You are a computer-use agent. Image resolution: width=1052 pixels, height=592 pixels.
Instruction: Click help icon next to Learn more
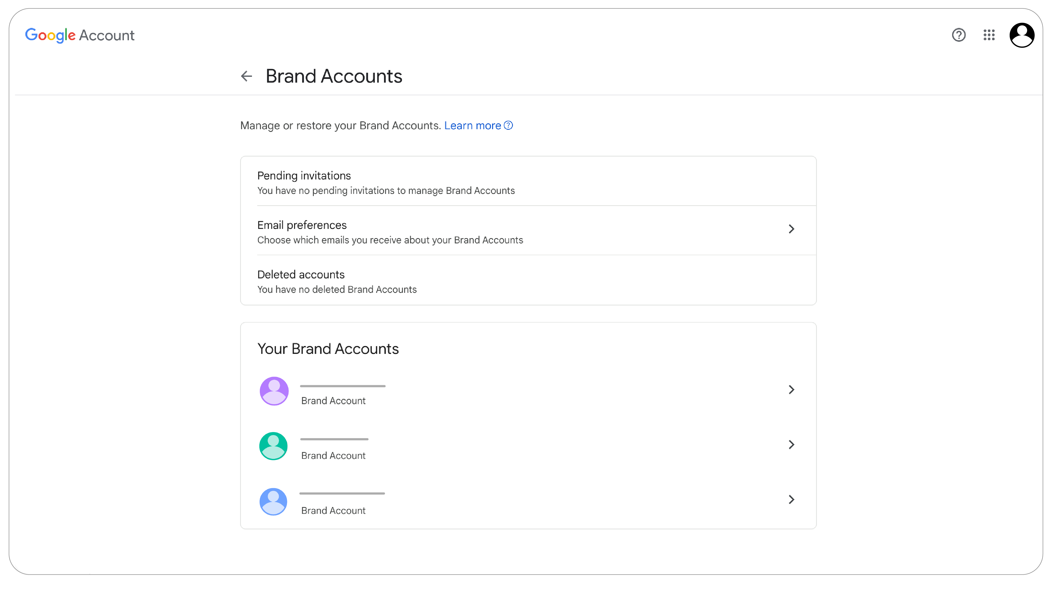(508, 126)
